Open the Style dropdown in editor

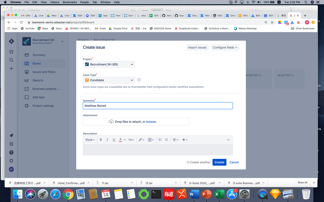tap(90, 140)
